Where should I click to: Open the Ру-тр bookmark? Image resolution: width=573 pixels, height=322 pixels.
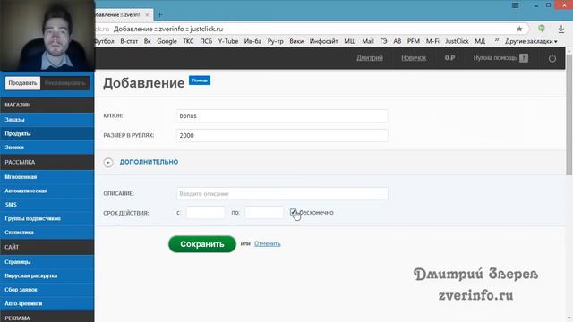tap(275, 41)
